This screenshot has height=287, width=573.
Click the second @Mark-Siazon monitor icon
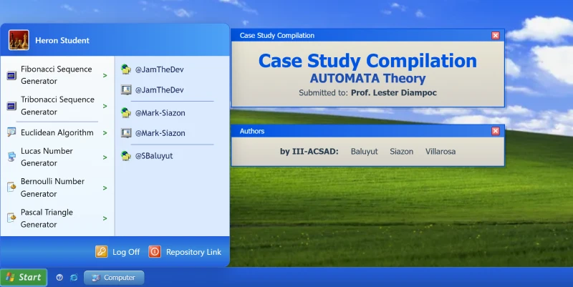point(126,133)
